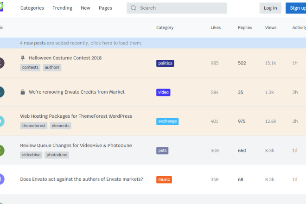Image resolution: width=306 pixels, height=204 pixels.
Task: Open avatar next to Envato Credits topic
Action: click(1, 92)
